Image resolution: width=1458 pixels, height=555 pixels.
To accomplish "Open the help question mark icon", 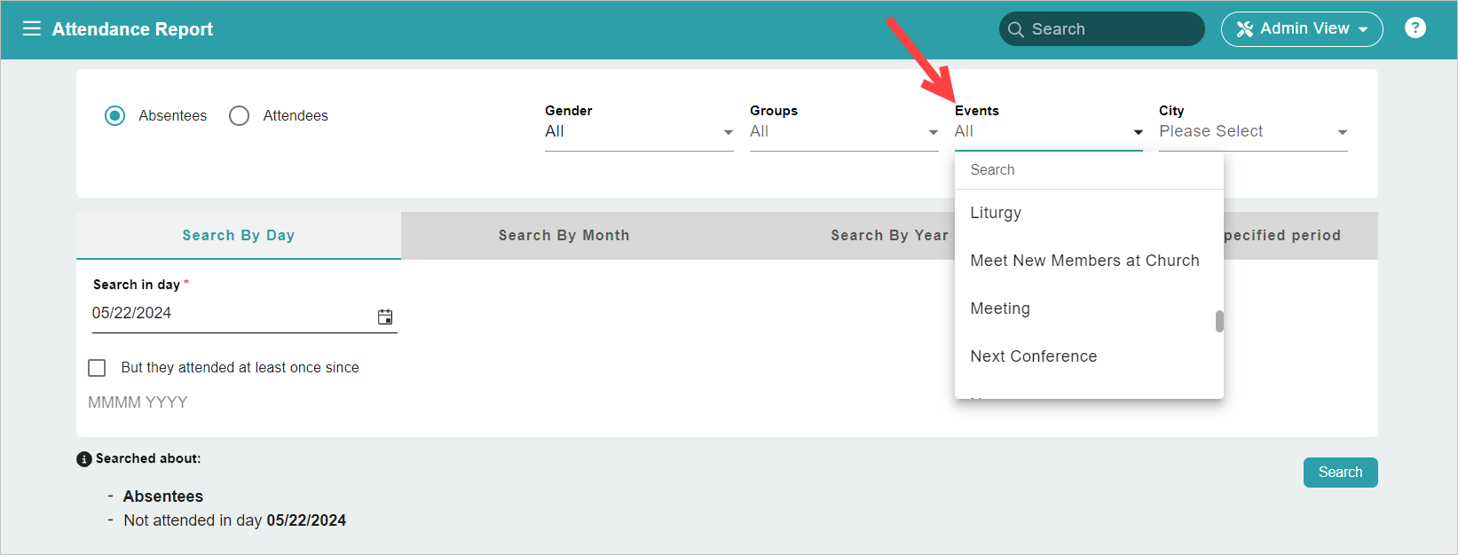I will pos(1415,28).
